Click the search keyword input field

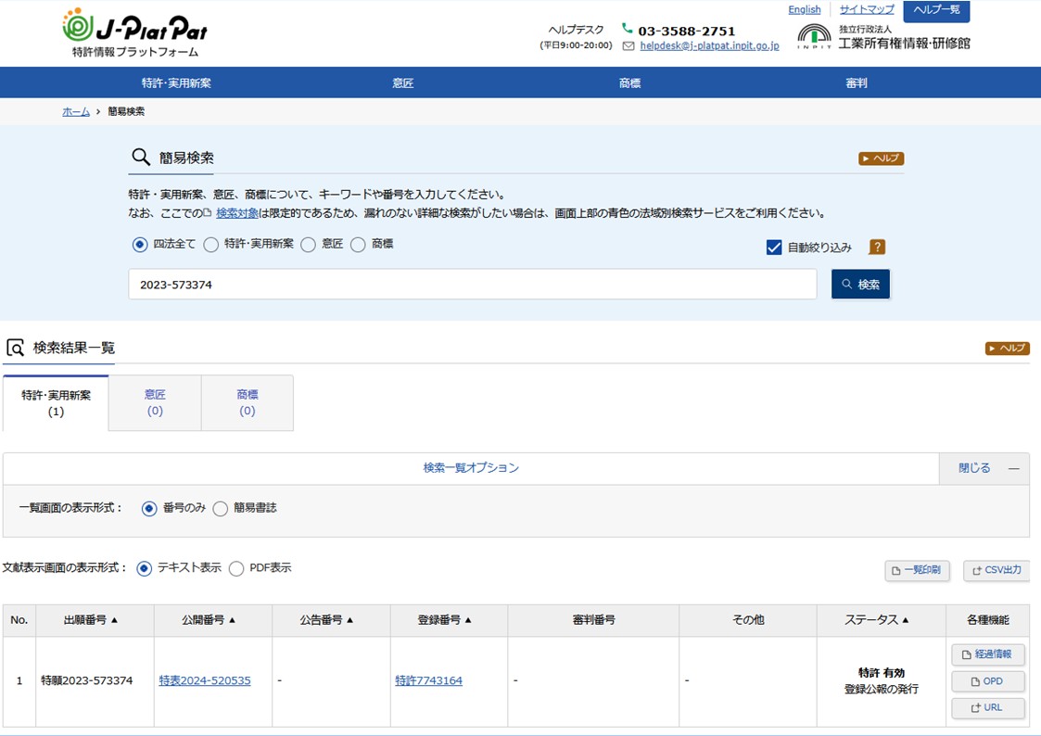[472, 285]
